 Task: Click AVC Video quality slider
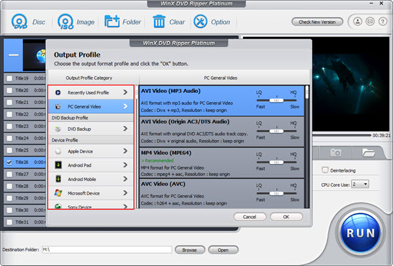click(276, 193)
